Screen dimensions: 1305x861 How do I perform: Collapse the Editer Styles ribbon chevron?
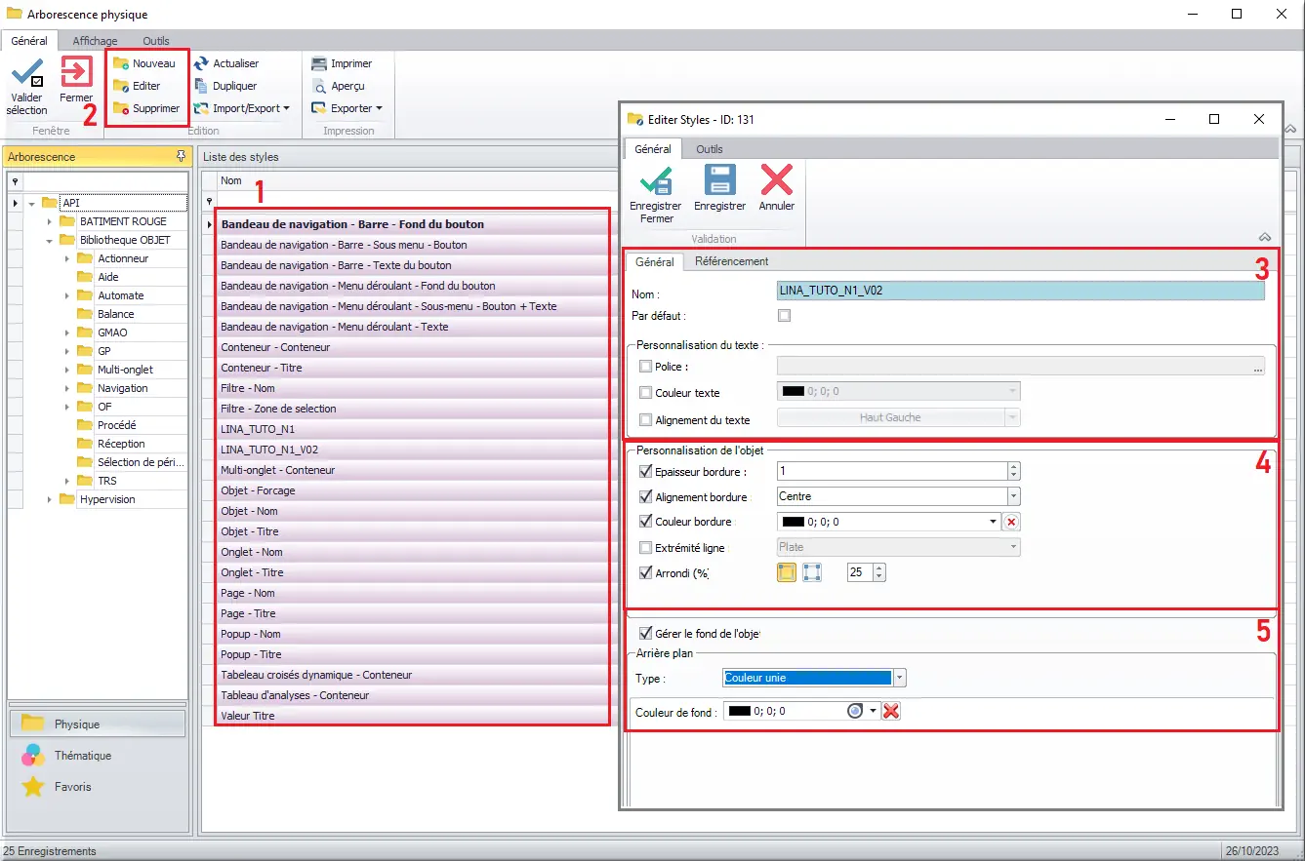(1265, 237)
